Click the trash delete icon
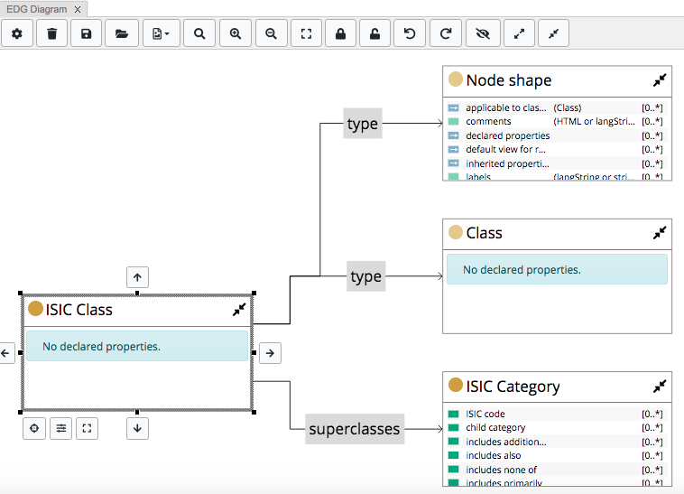Screen dimensions: 684x494 pos(52,33)
